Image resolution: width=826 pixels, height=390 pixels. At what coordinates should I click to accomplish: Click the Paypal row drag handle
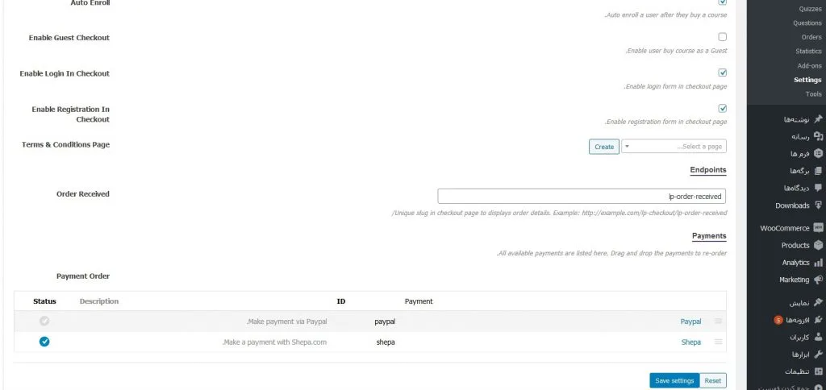[718, 321]
